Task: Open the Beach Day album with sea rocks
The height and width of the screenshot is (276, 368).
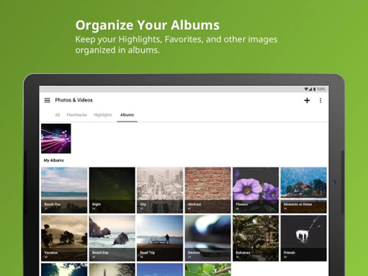Action: 112,238
